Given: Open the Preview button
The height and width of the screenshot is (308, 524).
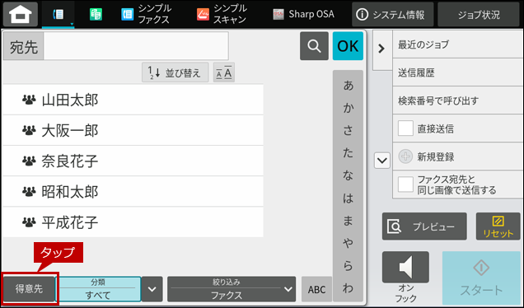Looking at the screenshot, I should click(424, 226).
